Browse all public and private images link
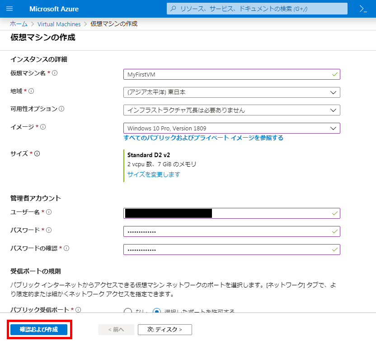This screenshot has width=376, height=341. click(203, 138)
